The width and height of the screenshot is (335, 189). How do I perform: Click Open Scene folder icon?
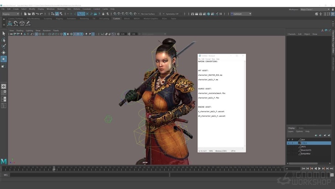[x=29, y=14]
